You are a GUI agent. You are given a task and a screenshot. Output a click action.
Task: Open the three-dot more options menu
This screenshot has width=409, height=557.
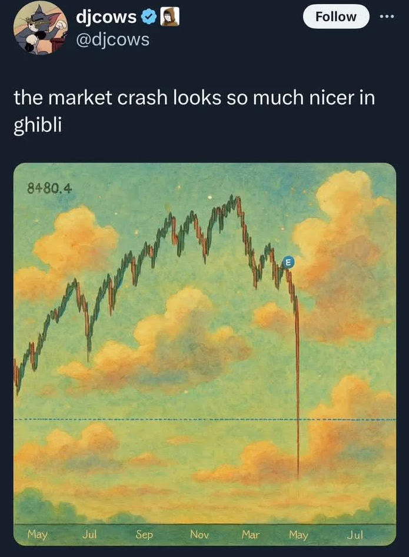[387, 16]
